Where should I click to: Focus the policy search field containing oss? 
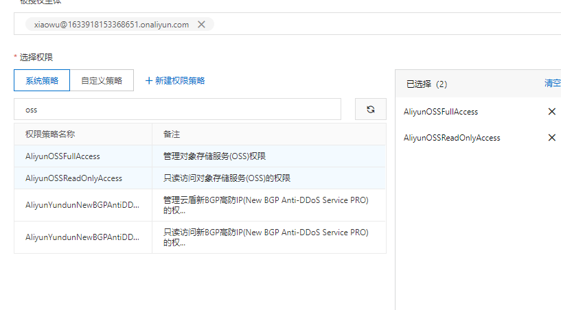(x=177, y=109)
